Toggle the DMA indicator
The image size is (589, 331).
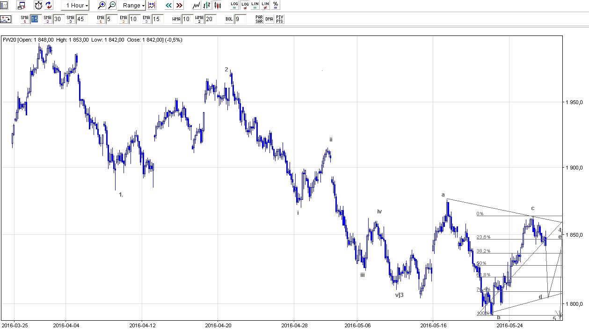click(x=269, y=19)
